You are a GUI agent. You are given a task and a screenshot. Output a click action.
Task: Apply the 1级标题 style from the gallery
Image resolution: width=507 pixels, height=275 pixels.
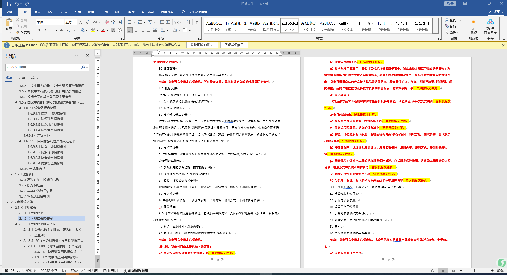(x=365, y=26)
